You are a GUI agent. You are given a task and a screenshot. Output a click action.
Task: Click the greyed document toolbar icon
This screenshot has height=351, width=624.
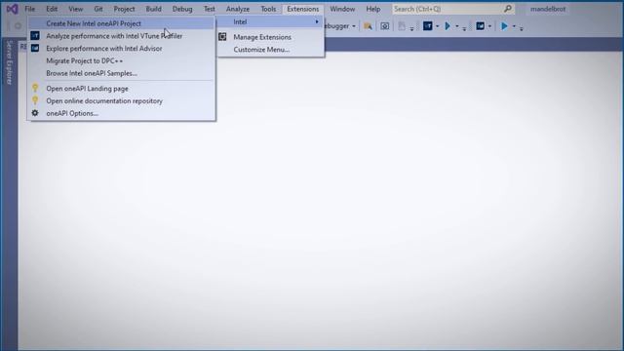[x=402, y=26]
